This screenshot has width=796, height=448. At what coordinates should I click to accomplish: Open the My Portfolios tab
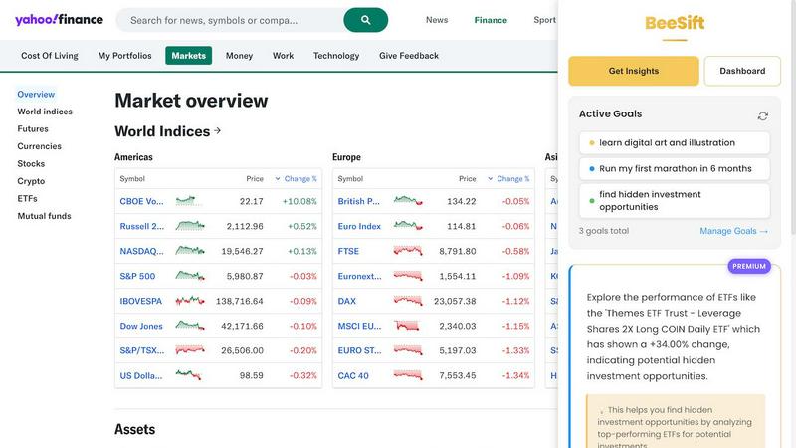[x=124, y=56]
